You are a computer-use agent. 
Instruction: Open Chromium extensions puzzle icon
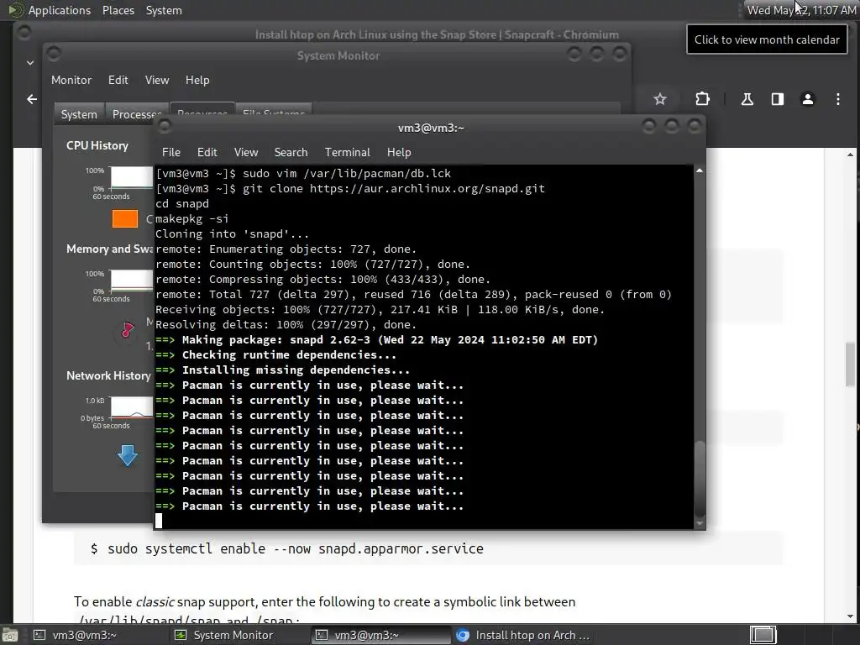(x=702, y=99)
